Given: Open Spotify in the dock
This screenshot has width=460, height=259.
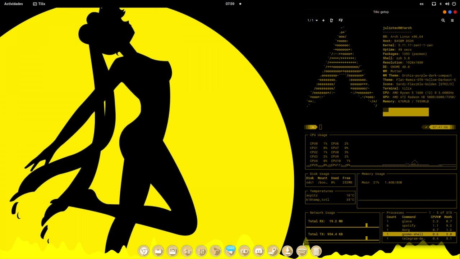Looking at the screenshot, I should click(x=302, y=251).
